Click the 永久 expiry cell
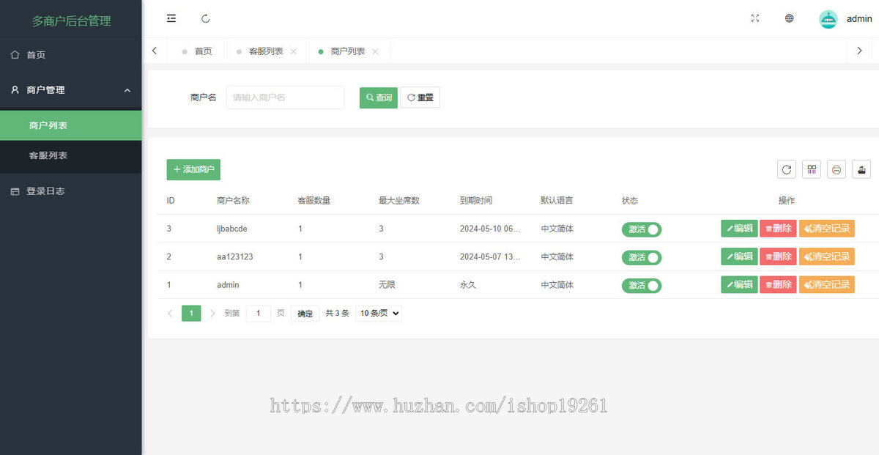Viewport: 879px width, 455px height. click(x=468, y=285)
